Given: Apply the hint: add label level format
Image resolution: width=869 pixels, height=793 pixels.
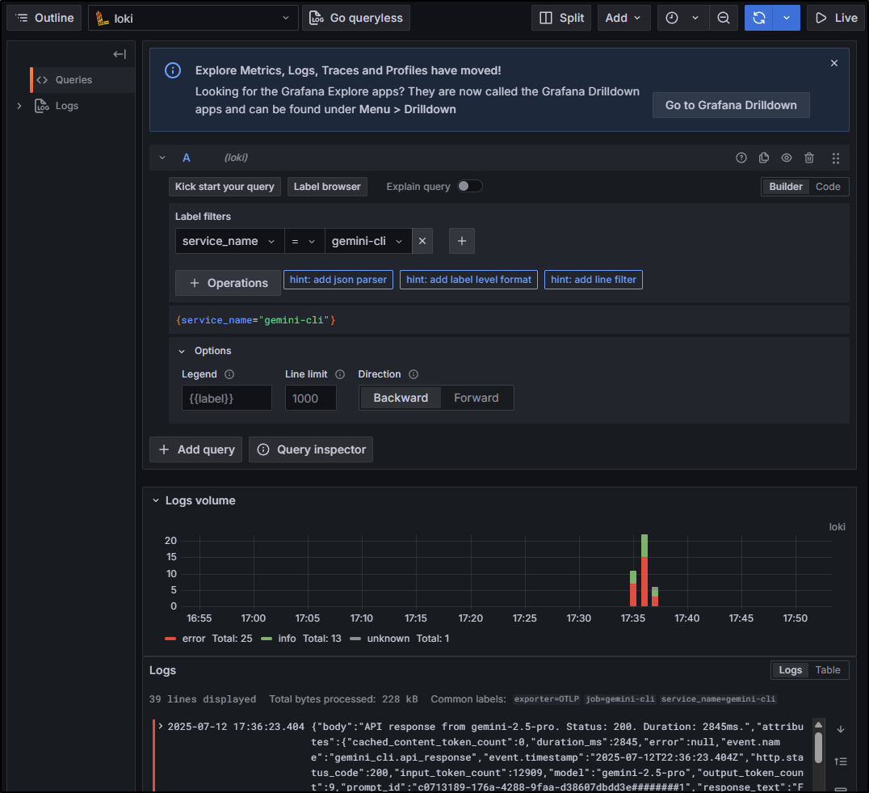Looking at the screenshot, I should tap(469, 280).
